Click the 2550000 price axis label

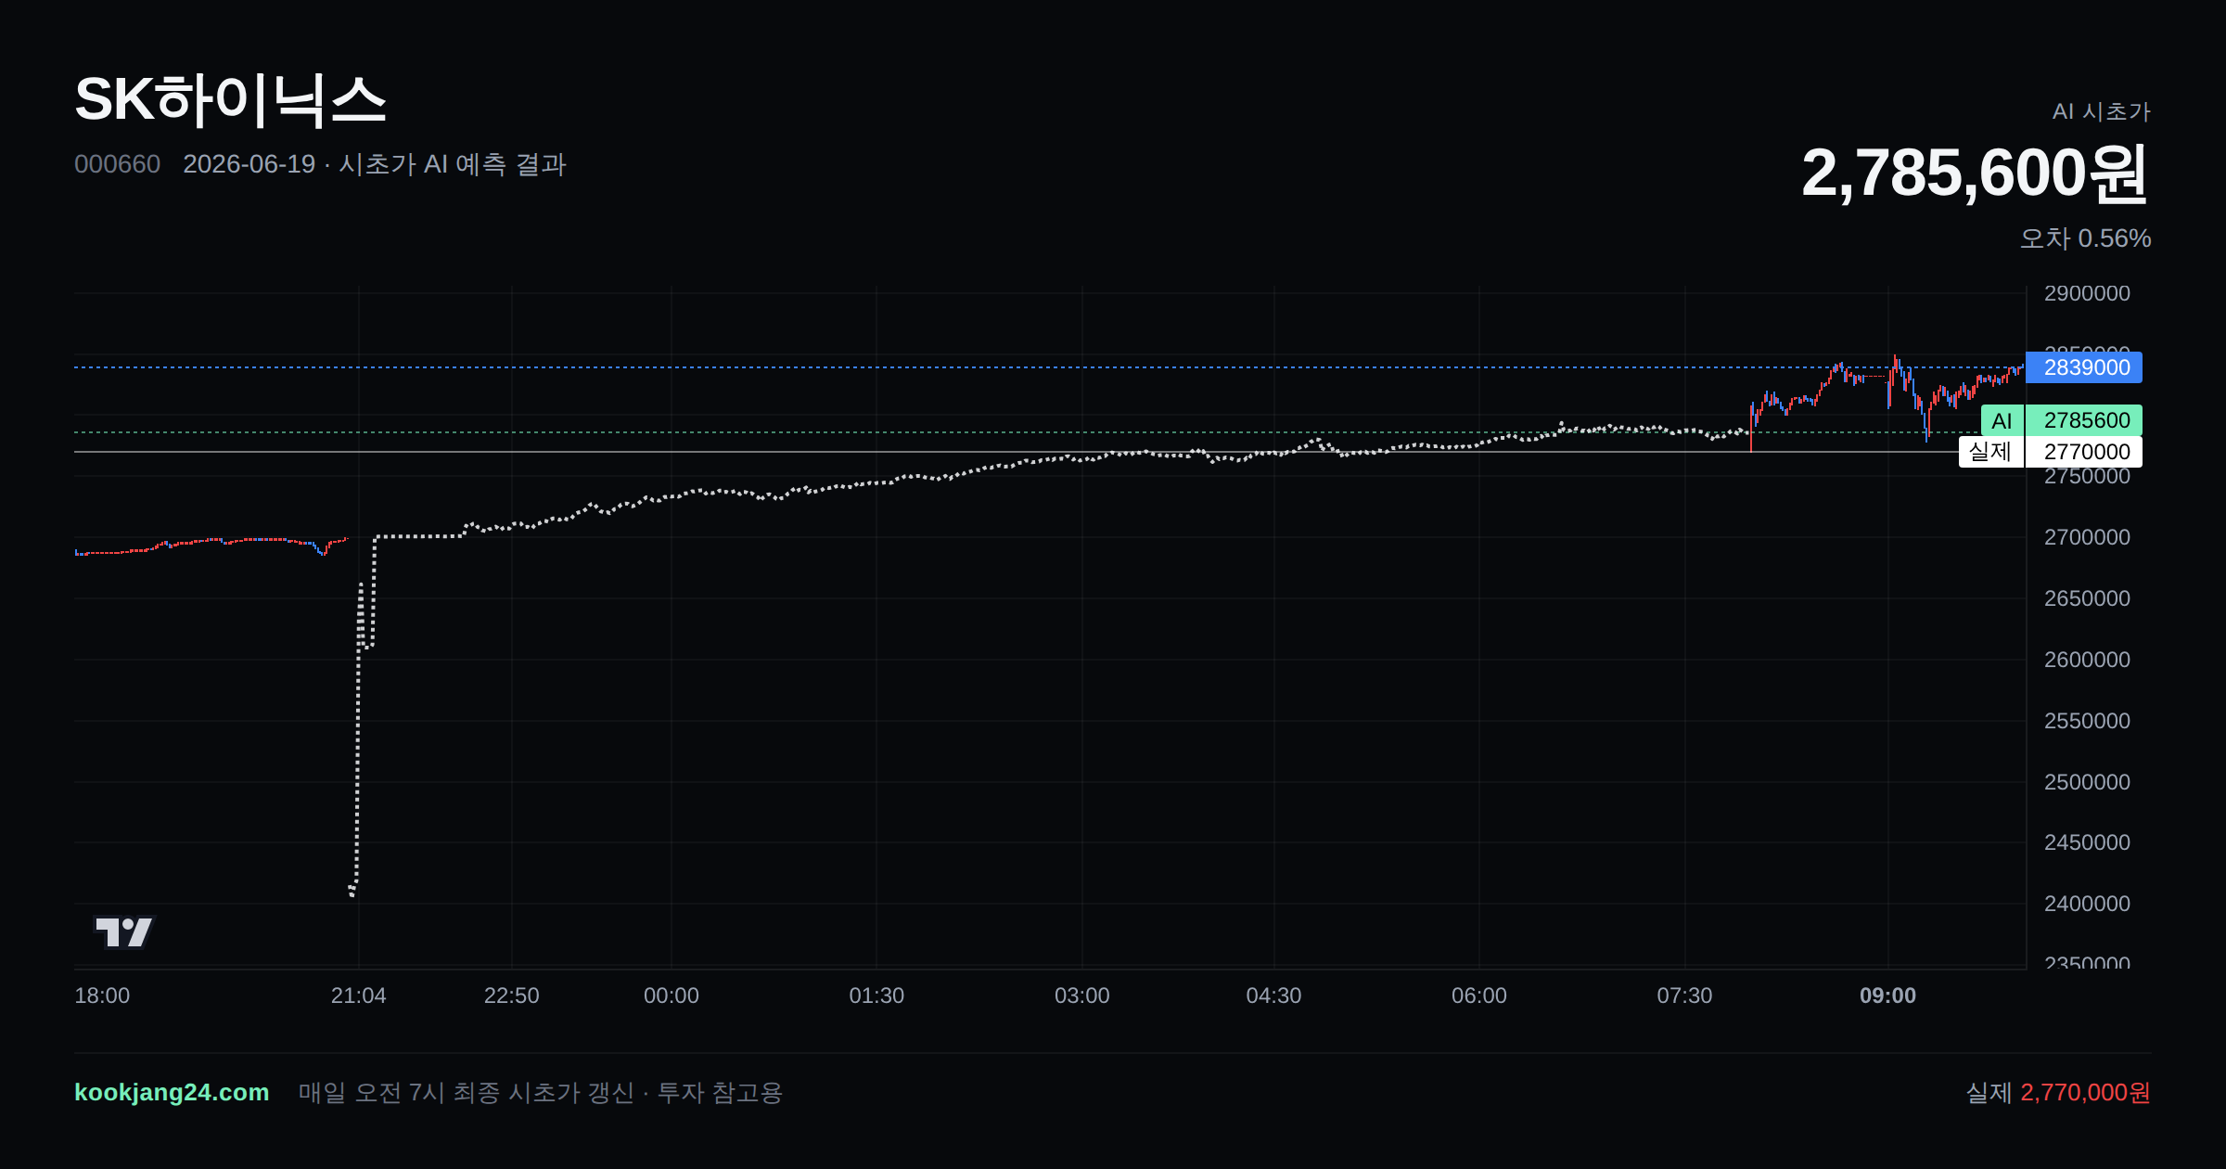(2087, 721)
